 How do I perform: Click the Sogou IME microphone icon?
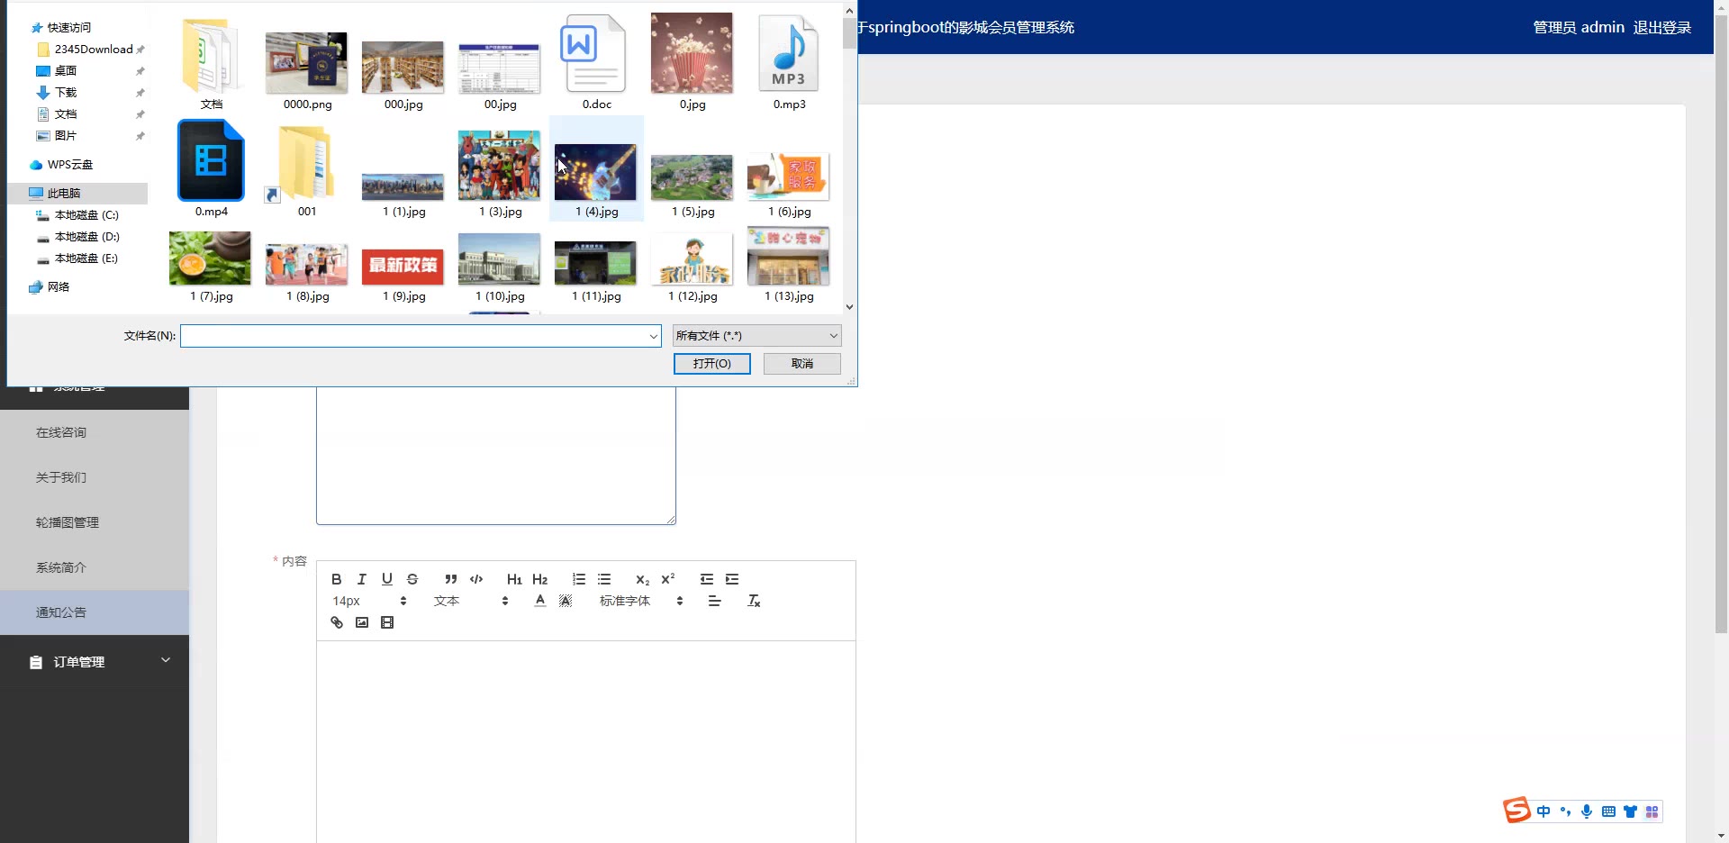pos(1587,811)
